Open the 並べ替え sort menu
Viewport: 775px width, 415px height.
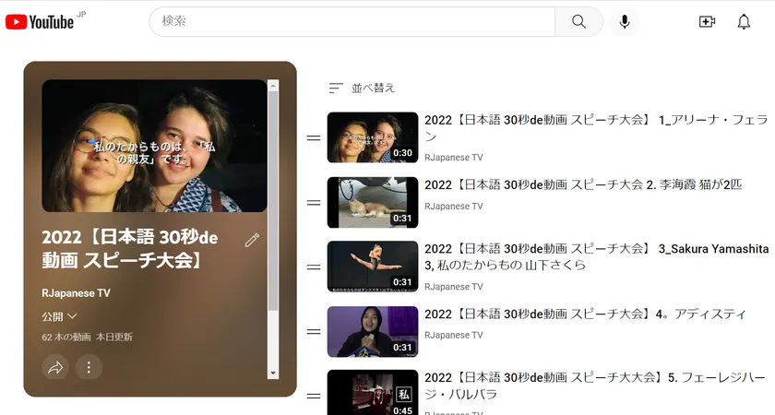click(x=363, y=88)
